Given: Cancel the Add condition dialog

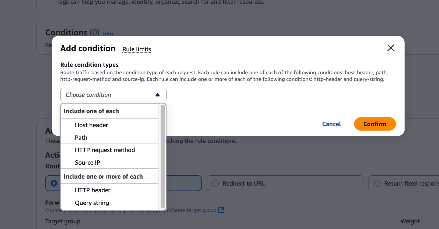Looking at the screenshot, I should pos(331,124).
